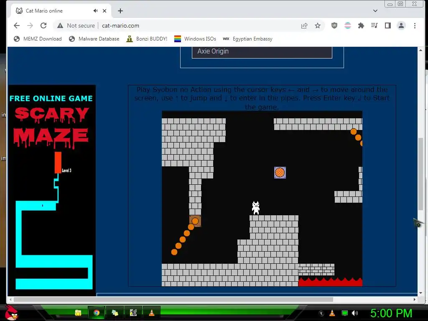Select the Cat Mario online tab
The height and width of the screenshot is (321, 428).
tap(61, 11)
